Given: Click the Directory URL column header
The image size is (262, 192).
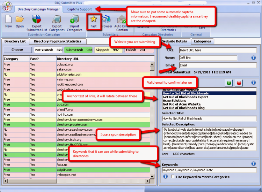Looking at the screenshot, I should tap(105, 59).
